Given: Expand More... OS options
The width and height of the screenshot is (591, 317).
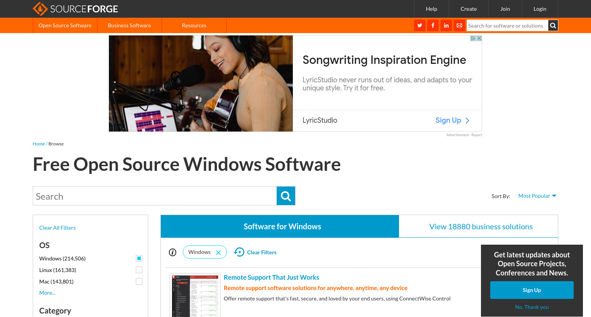Looking at the screenshot, I should [47, 293].
